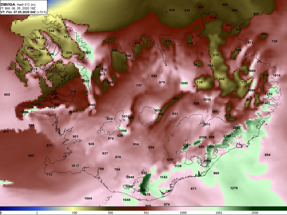Click the 905 value on the map
Viewport: 287px width, 215px height.
click(x=7, y=95)
